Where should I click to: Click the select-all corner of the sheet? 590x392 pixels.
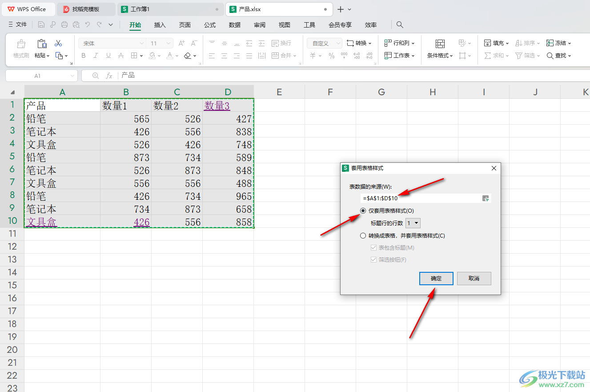point(12,92)
